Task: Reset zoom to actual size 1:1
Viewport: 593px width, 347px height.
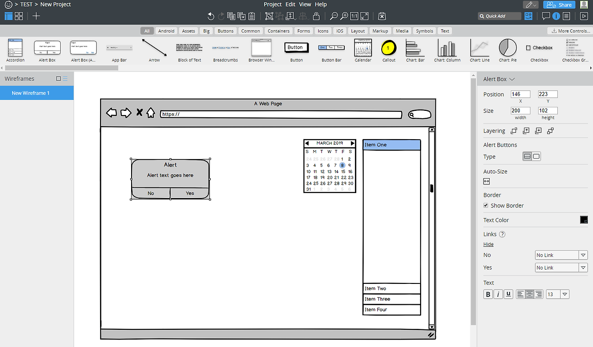Action: 354,16
